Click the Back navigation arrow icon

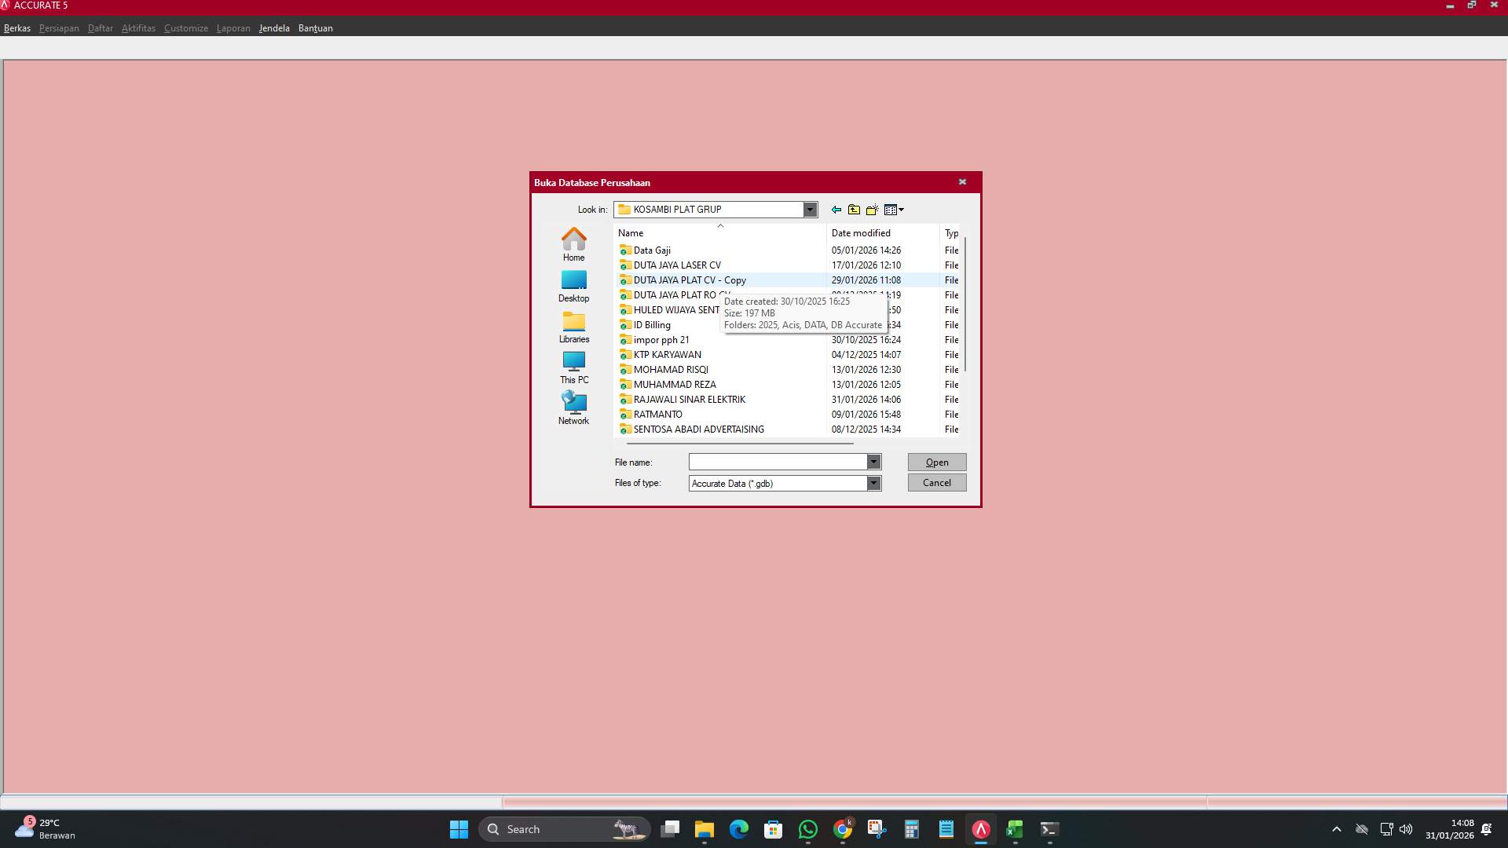pyautogui.click(x=836, y=210)
